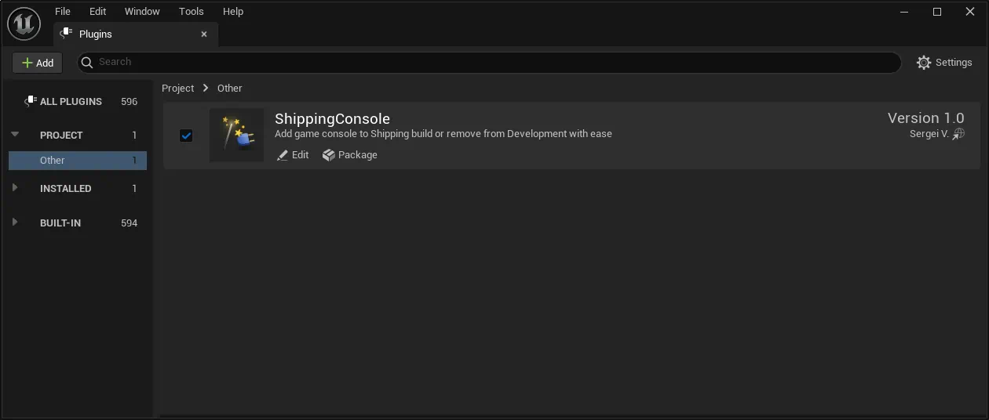Click the Unreal Engine logo icon
The height and width of the screenshot is (420, 989).
24,24
